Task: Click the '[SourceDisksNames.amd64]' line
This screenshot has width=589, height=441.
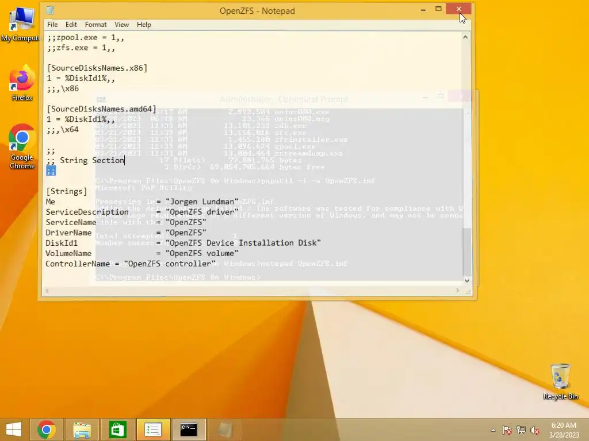Action: (x=101, y=109)
